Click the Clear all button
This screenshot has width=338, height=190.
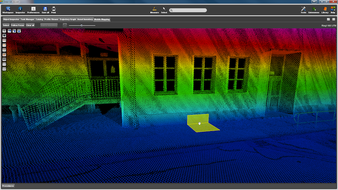[30, 26]
